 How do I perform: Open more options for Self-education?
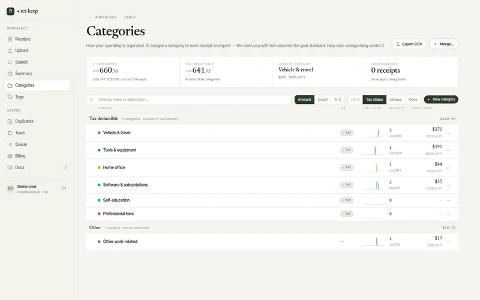[448, 200]
